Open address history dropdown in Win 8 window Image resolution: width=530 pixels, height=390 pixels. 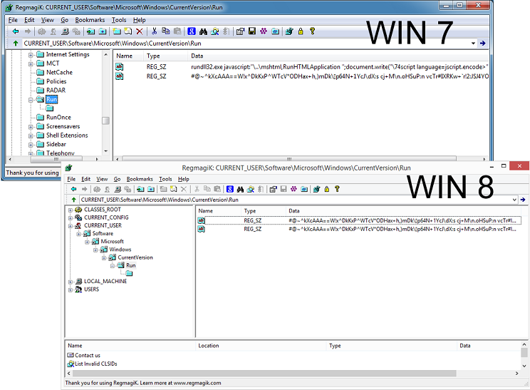(x=514, y=200)
